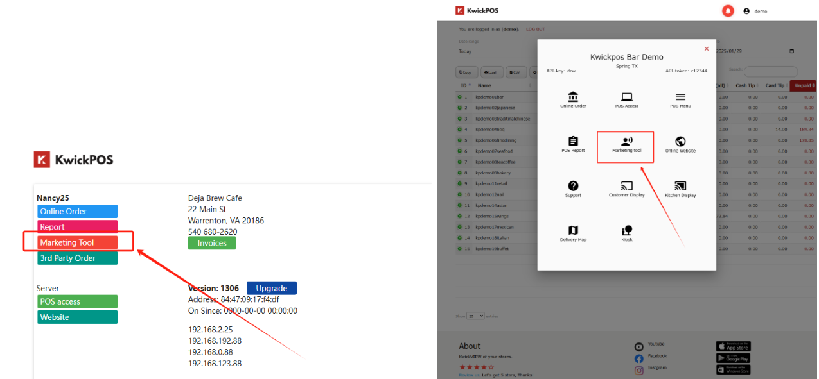Open Customer Display cast icon

click(627, 186)
